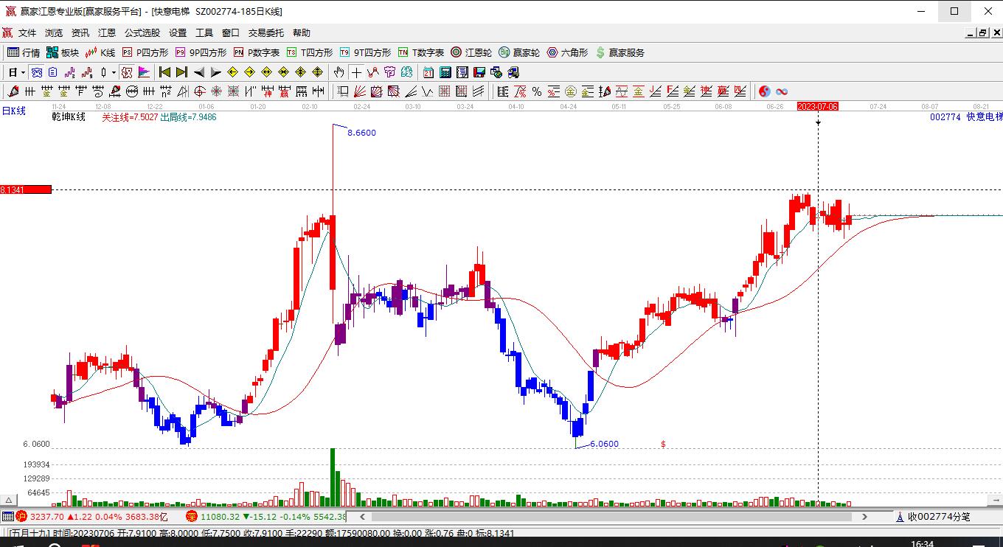The image size is (1003, 547).
Task: Click the calendar icon showing 21
Action: pyautogui.click(x=428, y=72)
